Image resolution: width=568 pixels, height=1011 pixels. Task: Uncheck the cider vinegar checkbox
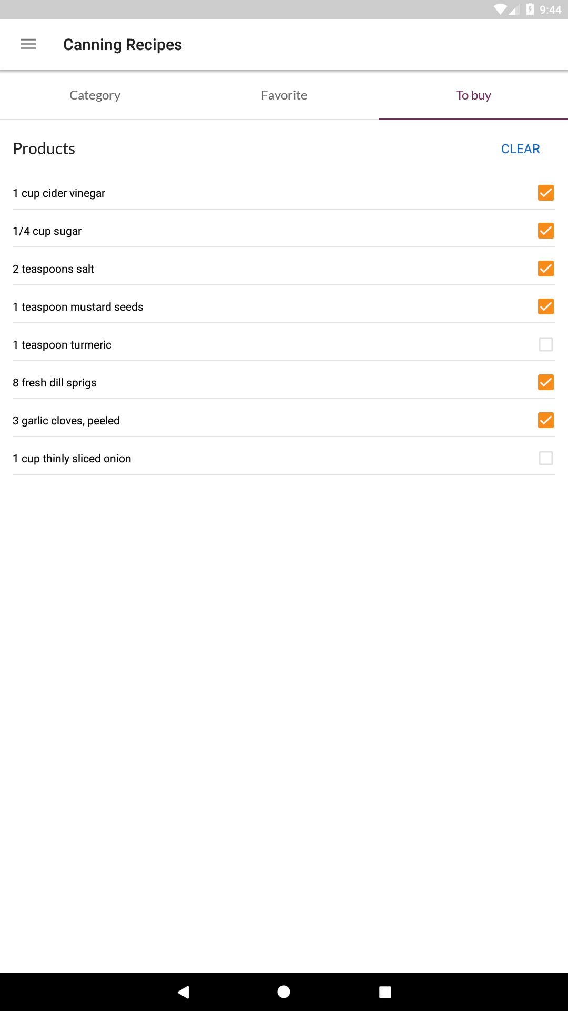tap(546, 193)
